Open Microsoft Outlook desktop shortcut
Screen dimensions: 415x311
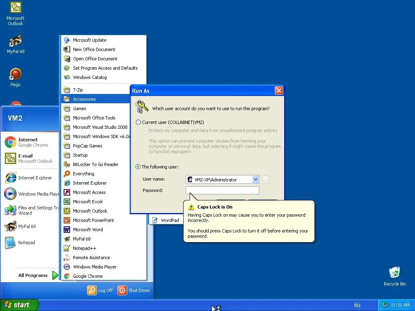tap(15, 13)
